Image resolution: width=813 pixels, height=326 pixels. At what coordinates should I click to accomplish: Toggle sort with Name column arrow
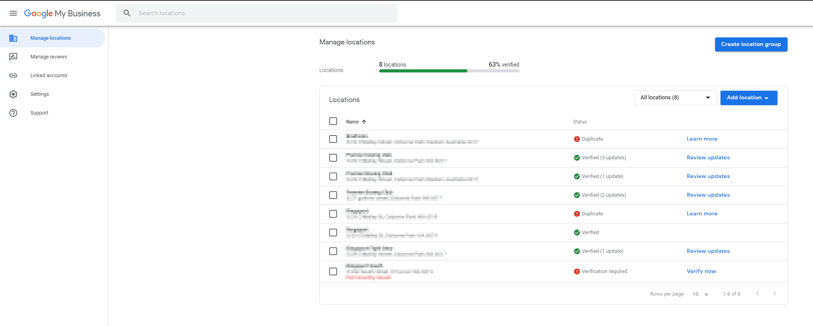click(x=364, y=122)
